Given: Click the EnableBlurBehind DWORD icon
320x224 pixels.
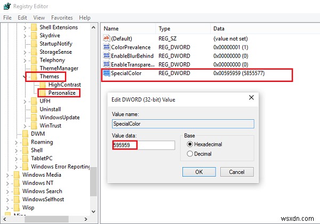Looking at the screenshot, I should (106, 55).
